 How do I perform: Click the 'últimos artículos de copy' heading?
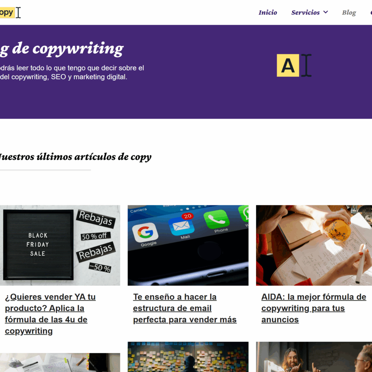(76, 157)
